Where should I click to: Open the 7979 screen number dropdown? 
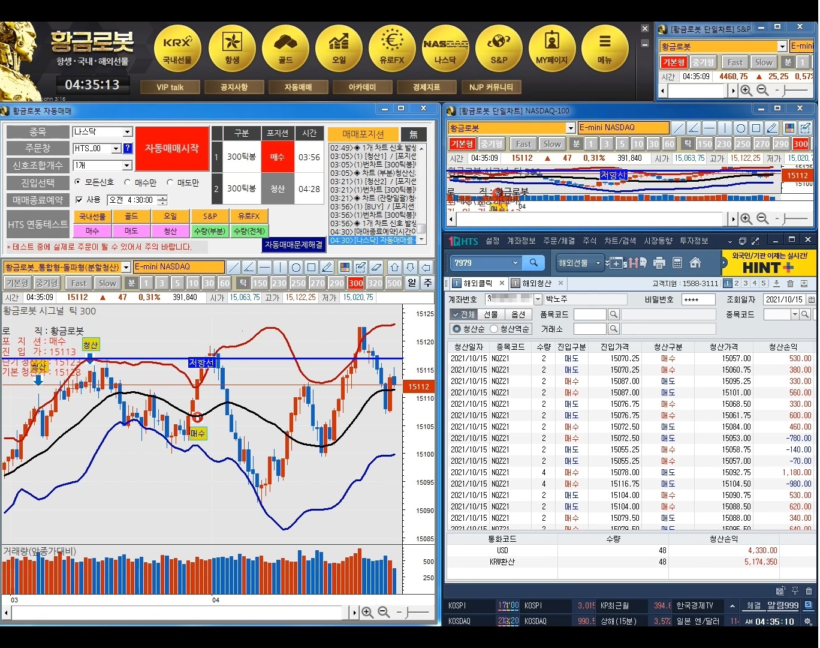pos(515,263)
